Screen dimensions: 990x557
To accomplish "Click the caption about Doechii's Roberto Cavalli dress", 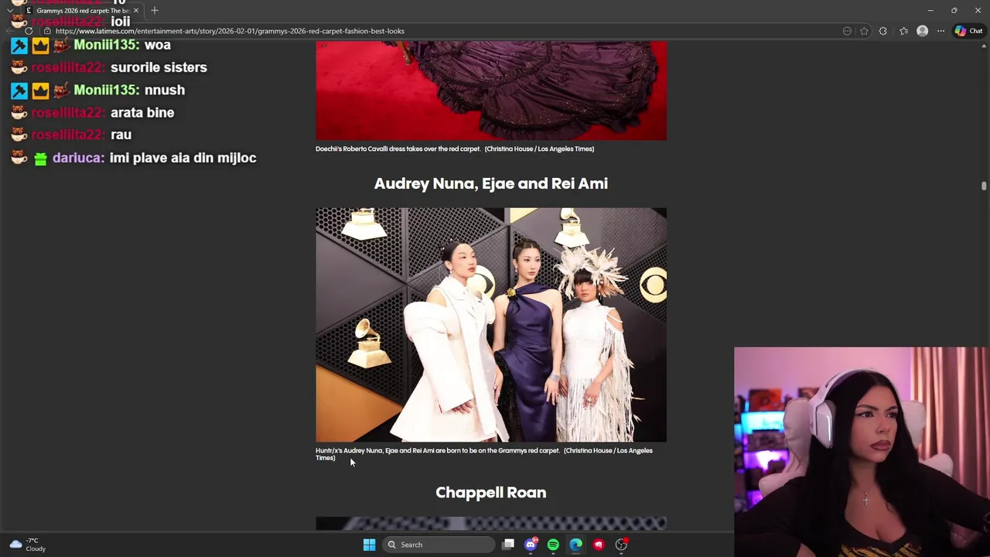I will (455, 149).
